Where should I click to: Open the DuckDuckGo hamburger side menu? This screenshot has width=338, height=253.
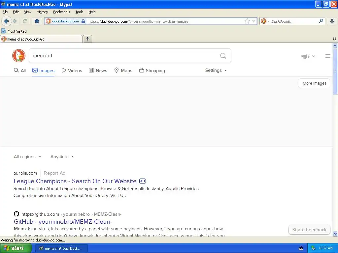click(328, 56)
